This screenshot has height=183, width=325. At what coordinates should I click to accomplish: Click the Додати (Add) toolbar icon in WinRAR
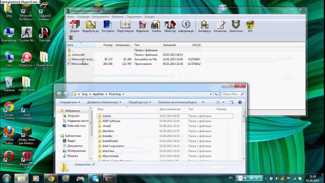[74, 27]
